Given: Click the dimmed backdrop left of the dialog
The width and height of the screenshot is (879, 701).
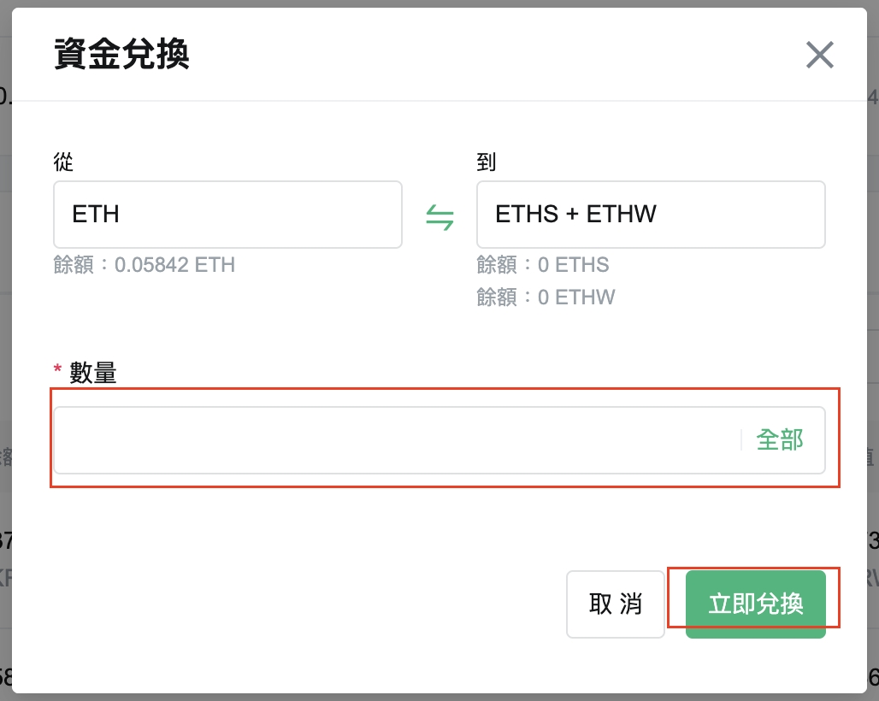Looking at the screenshot, I should 5,342.
